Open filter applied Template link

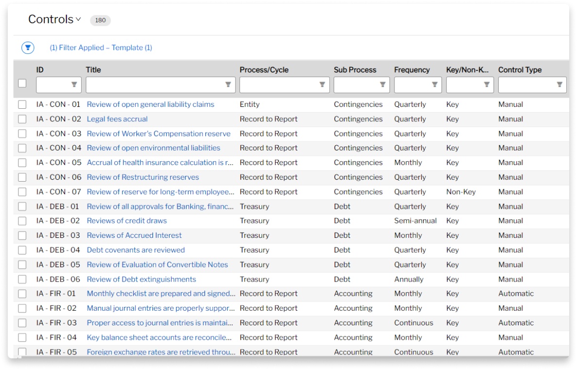tap(101, 48)
